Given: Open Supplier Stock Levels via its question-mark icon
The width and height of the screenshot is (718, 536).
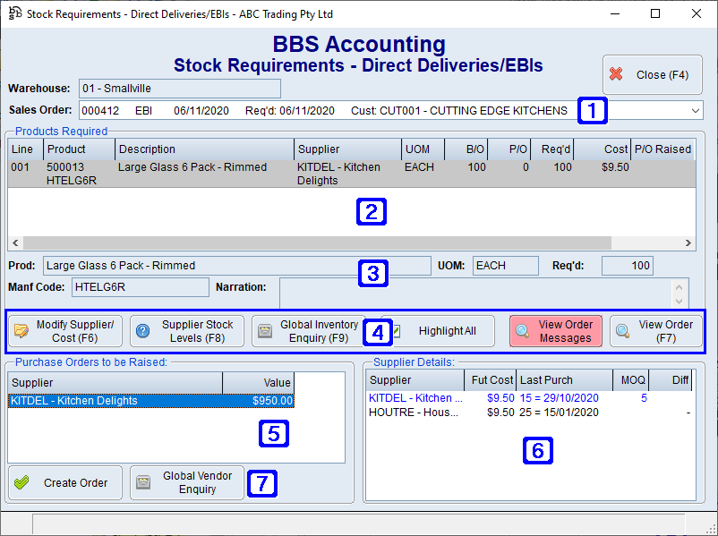Looking at the screenshot, I should click(x=144, y=331).
